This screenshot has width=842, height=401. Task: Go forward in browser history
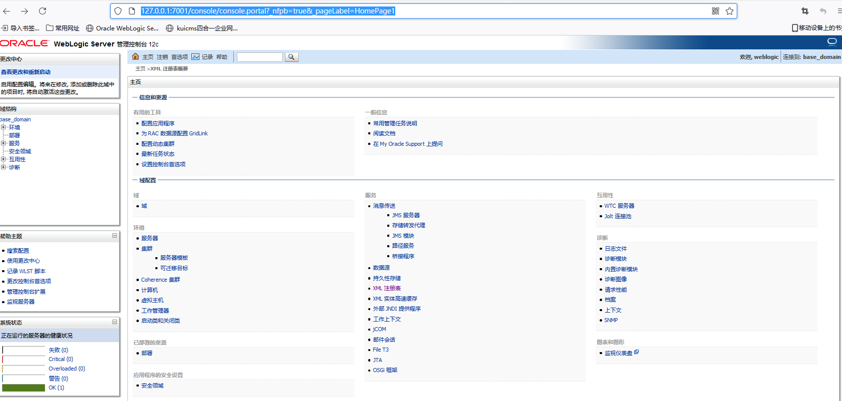[24, 11]
